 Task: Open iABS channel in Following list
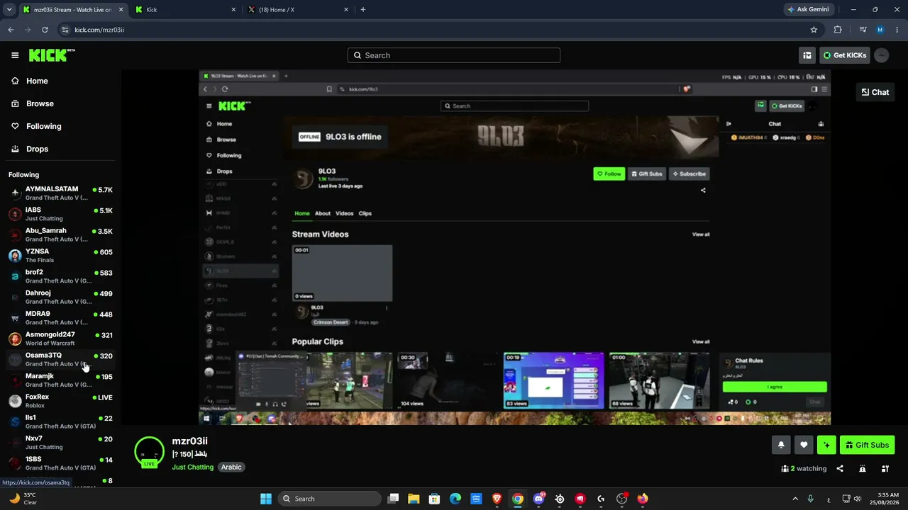(60, 214)
